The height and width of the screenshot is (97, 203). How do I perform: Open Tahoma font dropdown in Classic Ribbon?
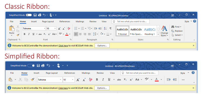point(45,28)
